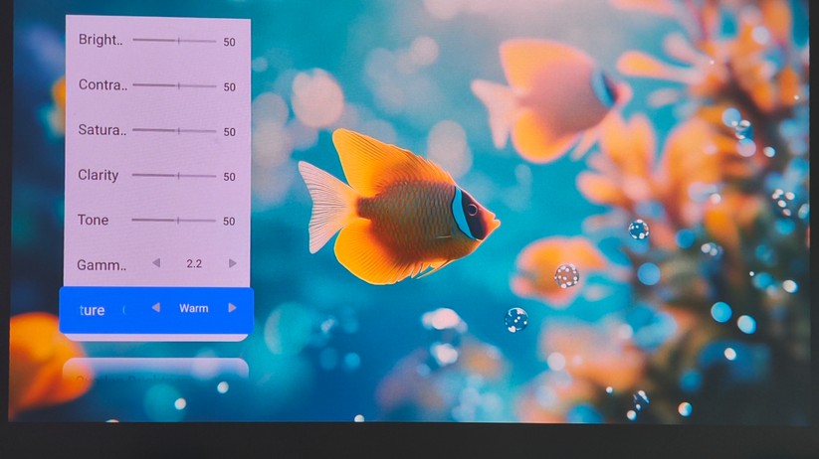
Task: Adjust the Tone slider
Action: tap(174, 221)
